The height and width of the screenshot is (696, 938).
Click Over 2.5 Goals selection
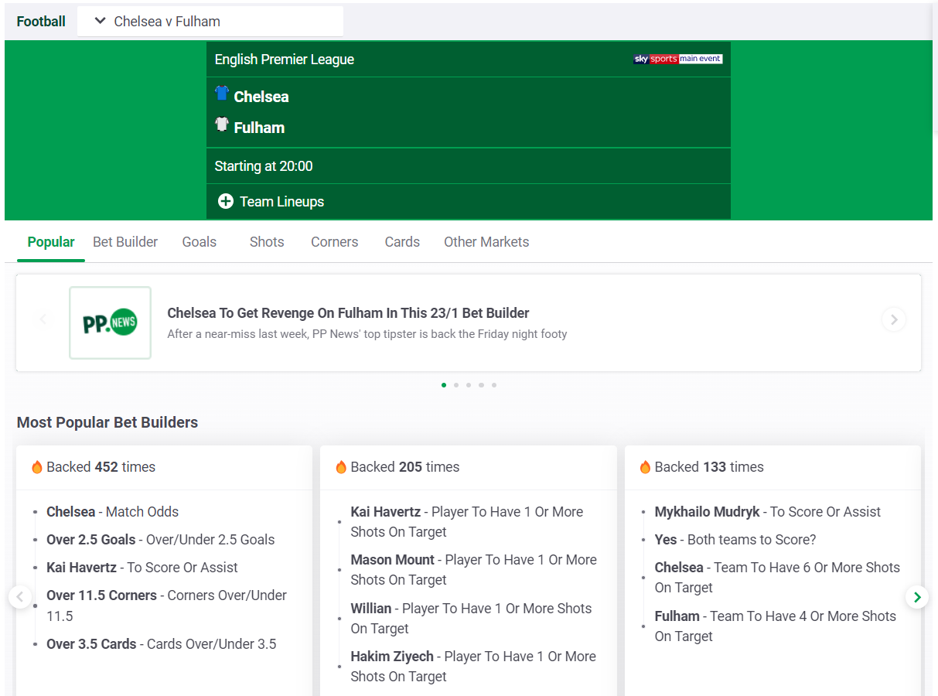pyautogui.click(x=160, y=540)
